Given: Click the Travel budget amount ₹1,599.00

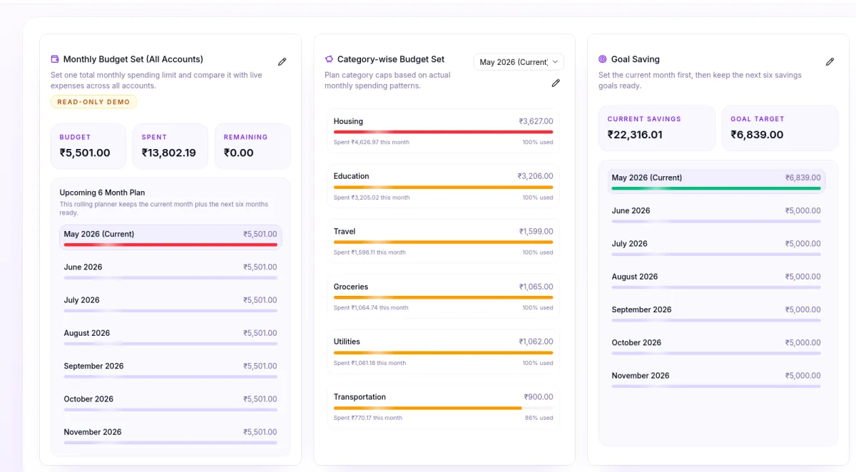Looking at the screenshot, I should pos(536,232).
